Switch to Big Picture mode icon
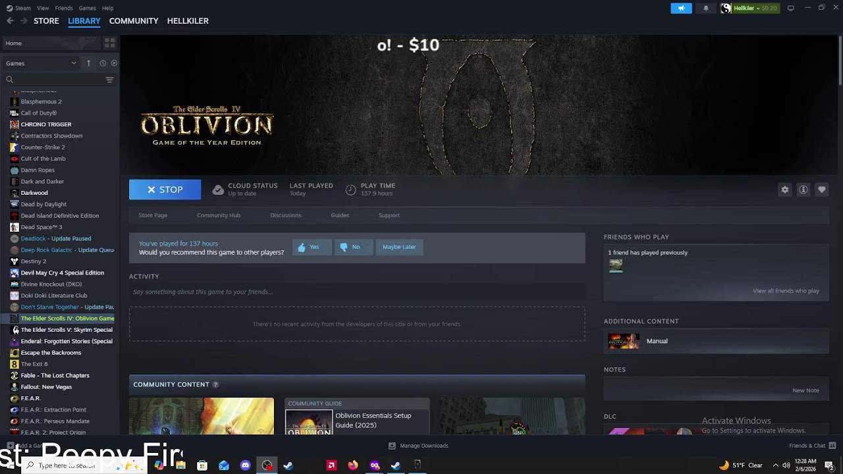Viewport: 843px width, 474px height. pos(791,8)
